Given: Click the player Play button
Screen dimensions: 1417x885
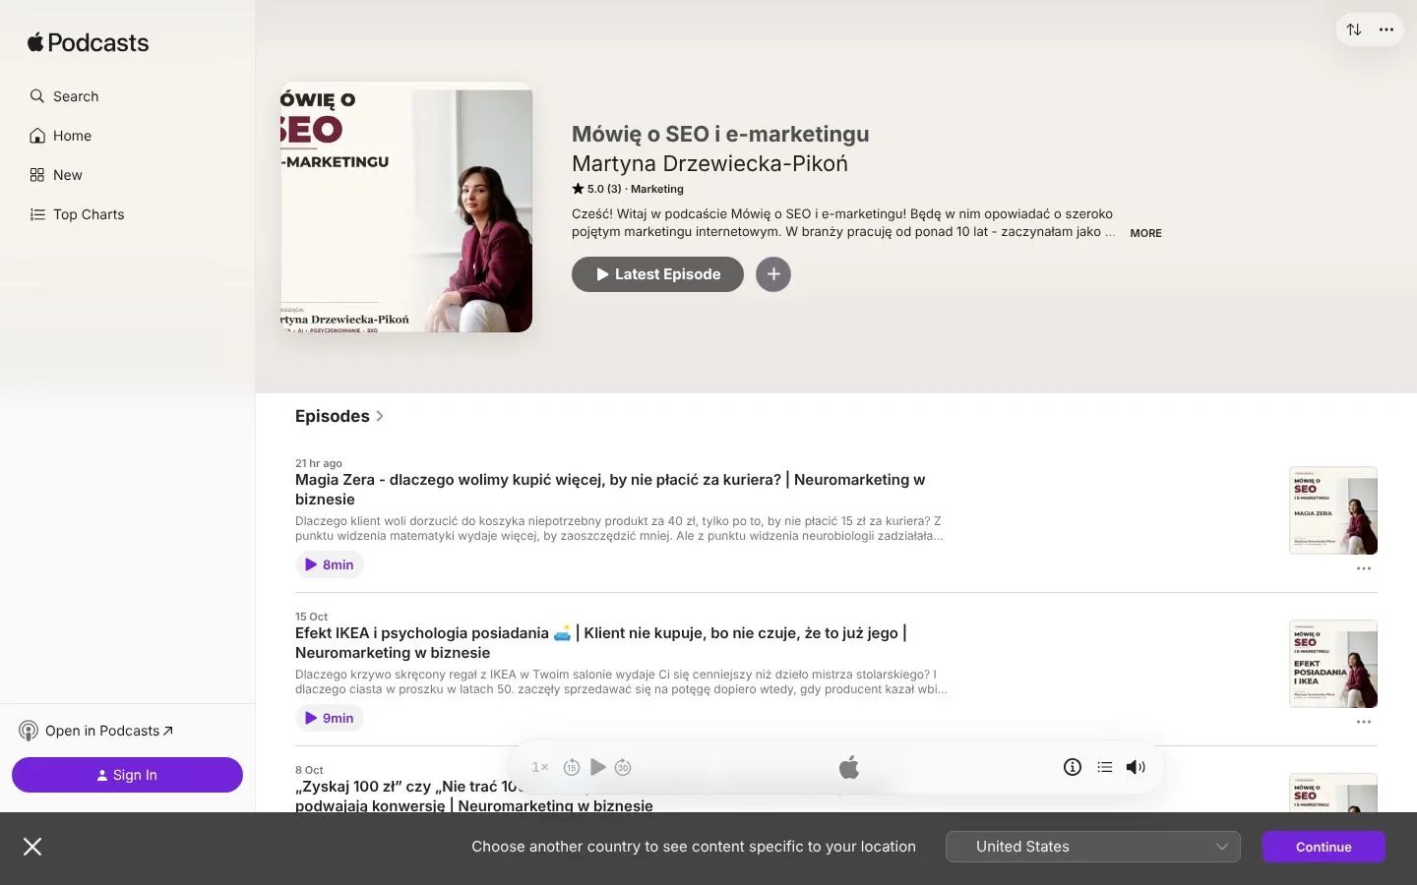Looking at the screenshot, I should (597, 767).
